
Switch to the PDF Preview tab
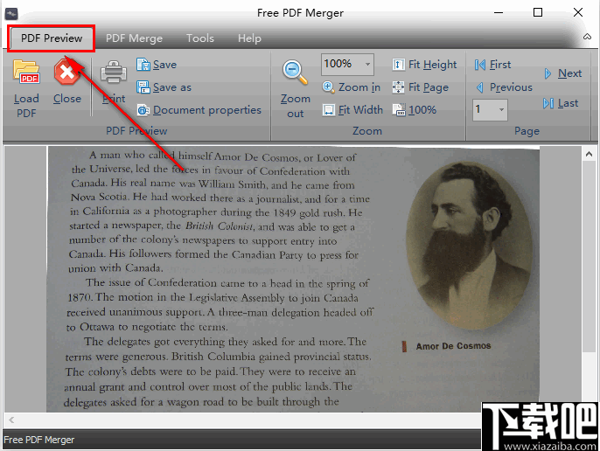coord(52,38)
